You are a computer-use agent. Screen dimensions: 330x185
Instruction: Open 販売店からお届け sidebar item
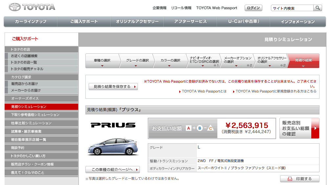click(41, 84)
